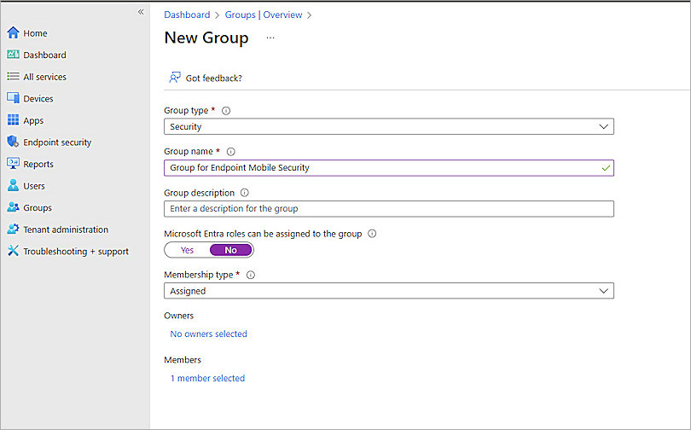
Task: Click the Got feedback person icon
Action: (x=175, y=78)
